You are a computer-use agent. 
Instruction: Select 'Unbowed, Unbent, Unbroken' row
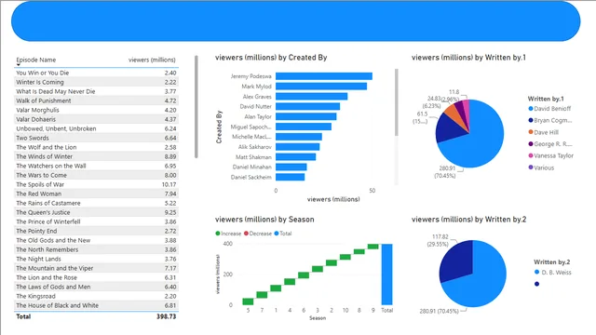[96, 128]
